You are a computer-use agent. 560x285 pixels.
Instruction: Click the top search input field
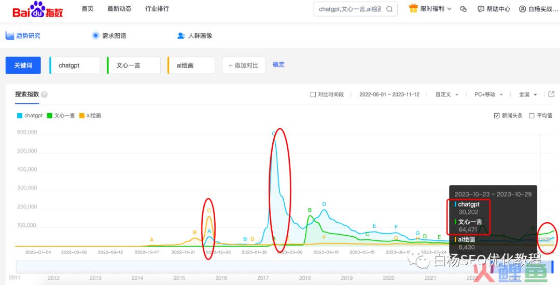pyautogui.click(x=350, y=9)
